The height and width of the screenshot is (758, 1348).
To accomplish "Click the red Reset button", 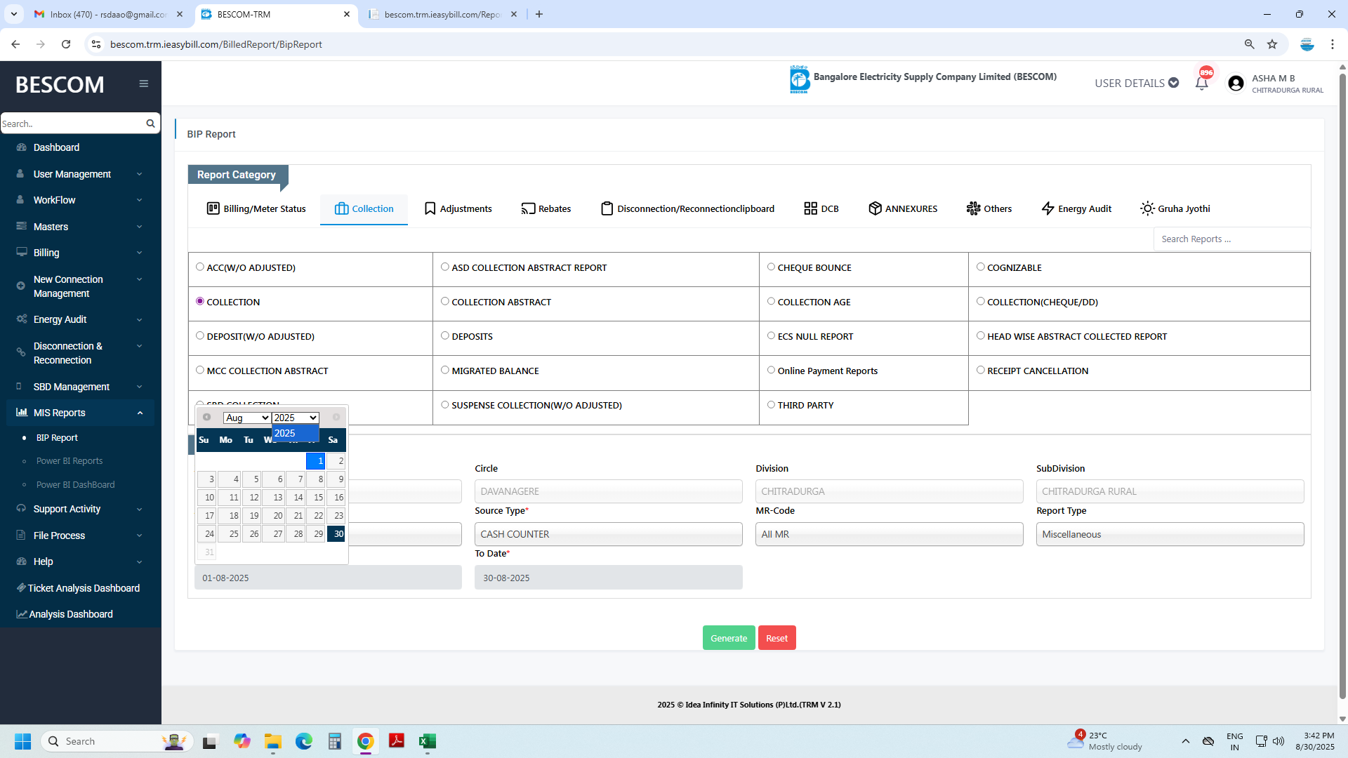I will 777,638.
